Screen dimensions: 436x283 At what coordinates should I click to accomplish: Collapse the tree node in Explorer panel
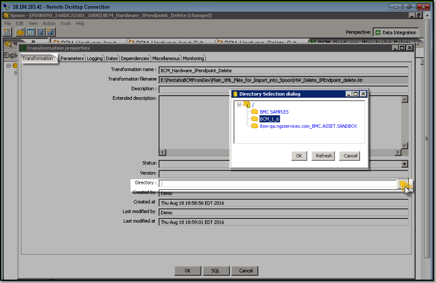click(8, 66)
